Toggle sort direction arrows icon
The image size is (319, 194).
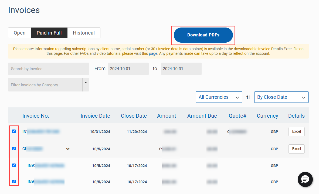(248, 97)
